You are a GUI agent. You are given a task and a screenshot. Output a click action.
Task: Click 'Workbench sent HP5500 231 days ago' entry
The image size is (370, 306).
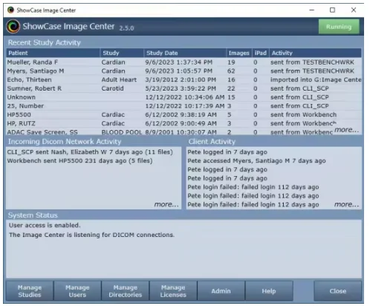pyautogui.click(x=79, y=160)
